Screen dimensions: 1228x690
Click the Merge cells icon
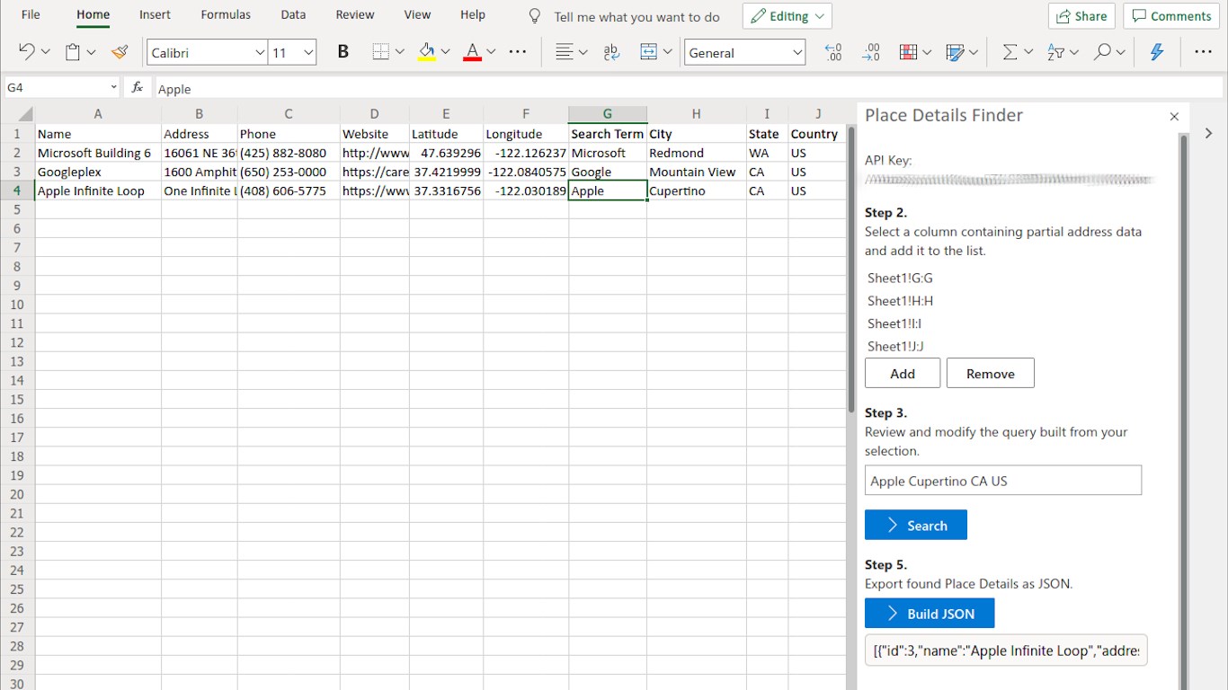(x=649, y=52)
